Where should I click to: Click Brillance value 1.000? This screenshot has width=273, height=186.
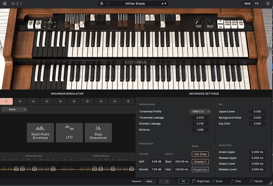point(200,130)
